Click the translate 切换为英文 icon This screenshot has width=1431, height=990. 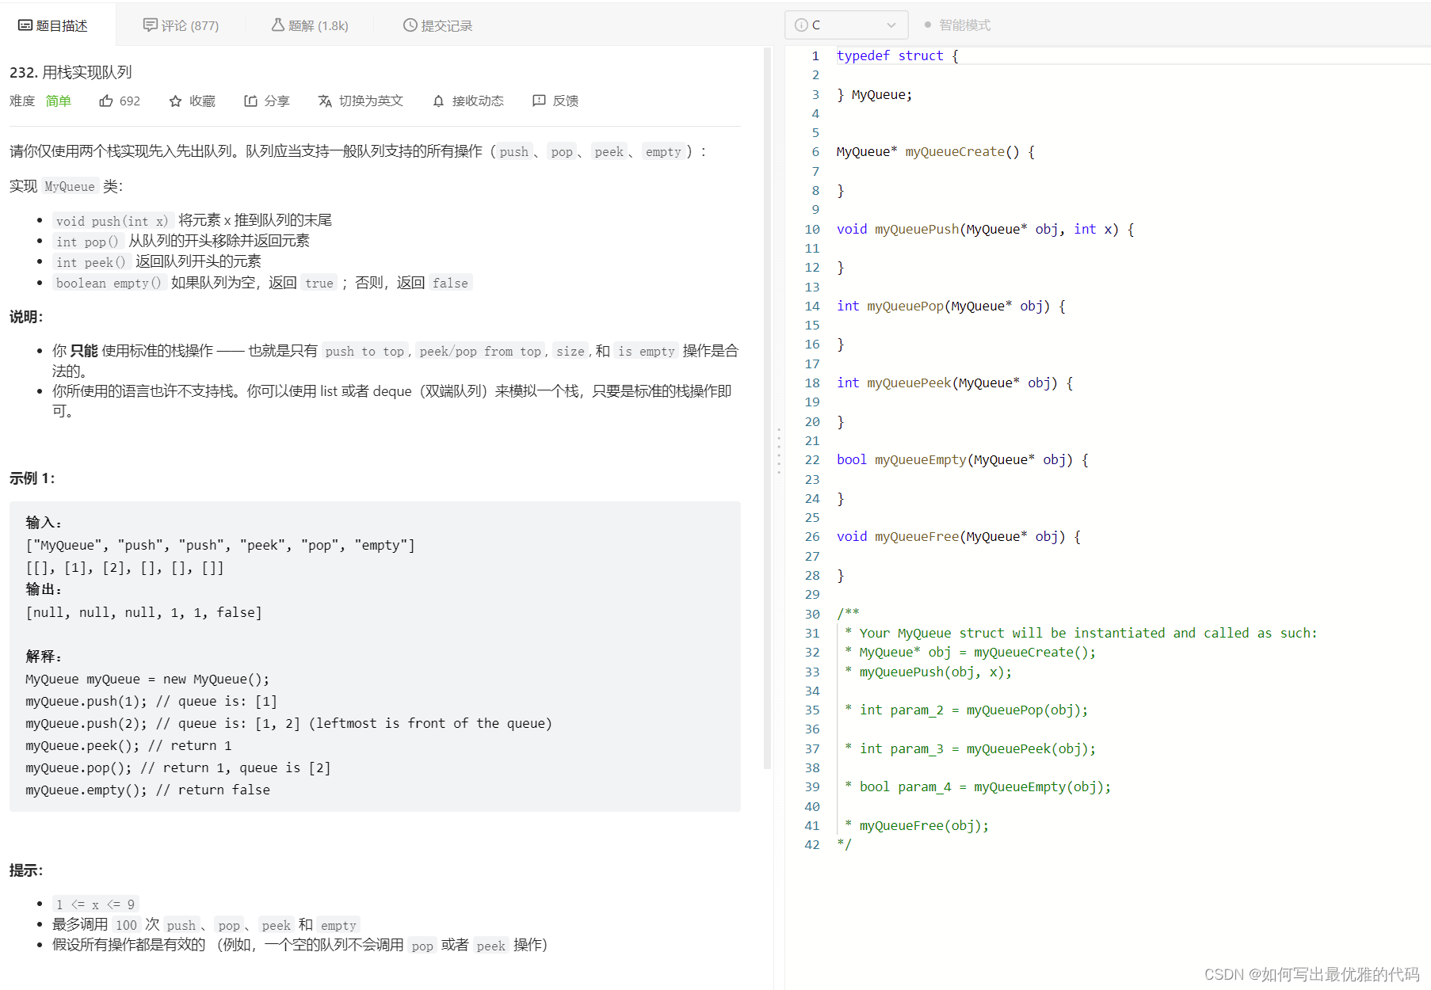(x=325, y=101)
